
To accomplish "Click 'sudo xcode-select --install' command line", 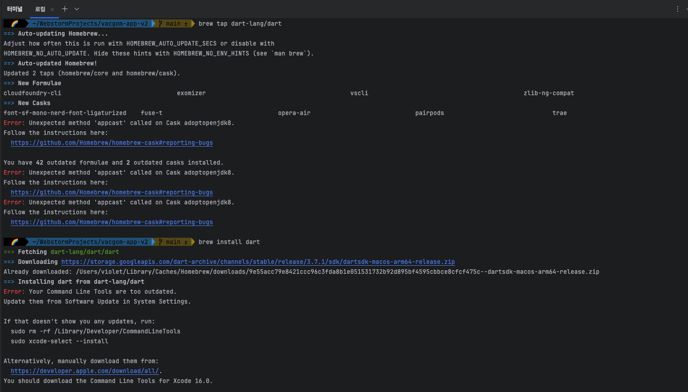I will point(60,341).
